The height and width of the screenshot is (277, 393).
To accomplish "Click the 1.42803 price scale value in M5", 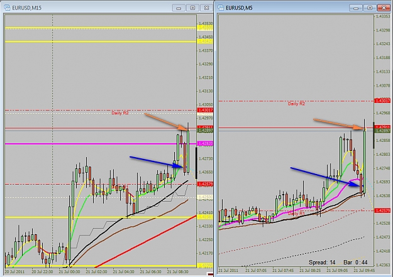I will tap(383, 155).
